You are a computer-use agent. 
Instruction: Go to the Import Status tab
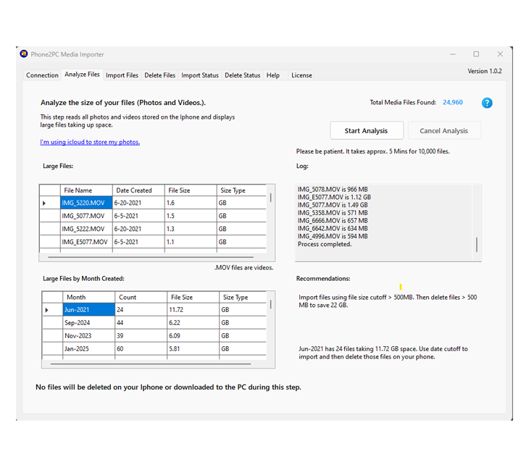tap(200, 75)
